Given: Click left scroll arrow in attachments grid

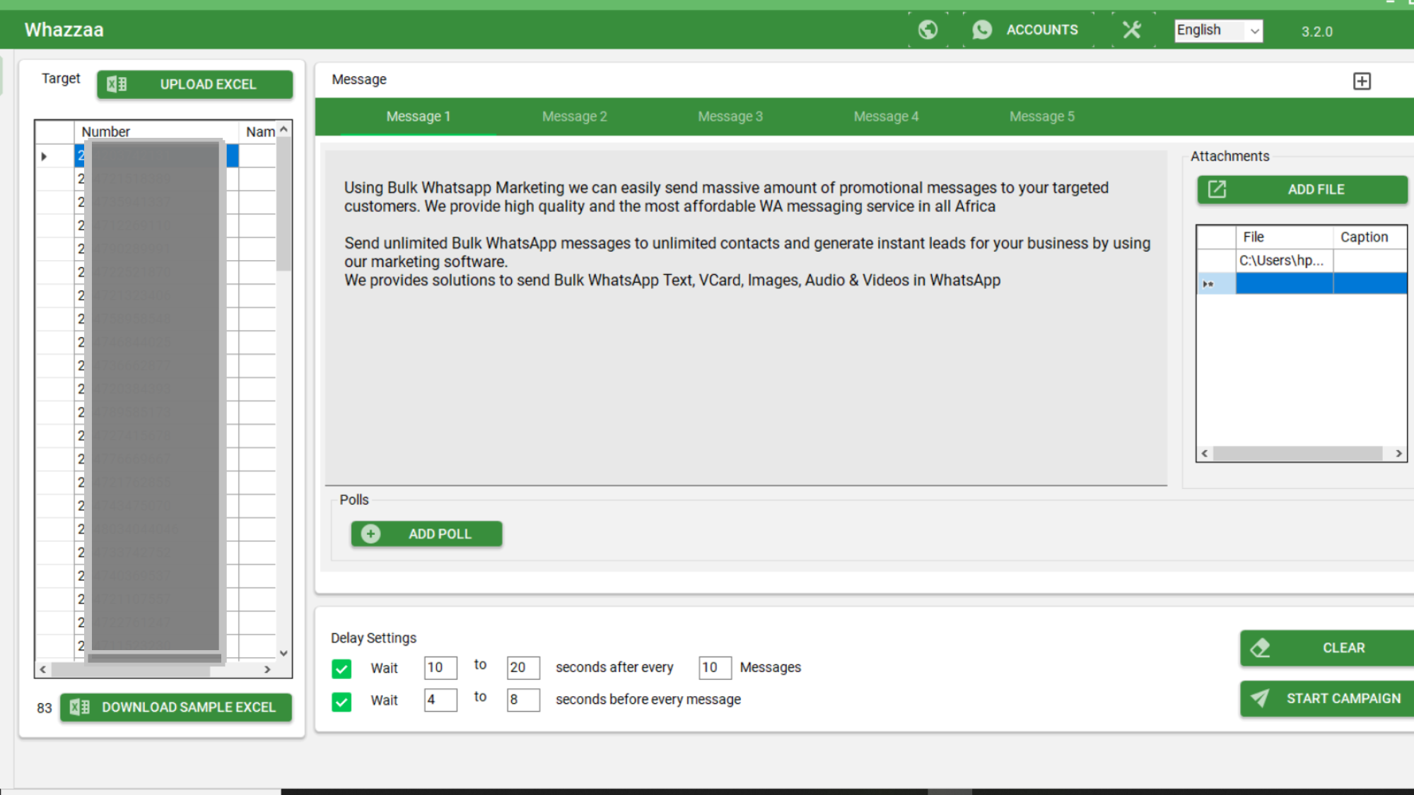Looking at the screenshot, I should pos(1205,454).
